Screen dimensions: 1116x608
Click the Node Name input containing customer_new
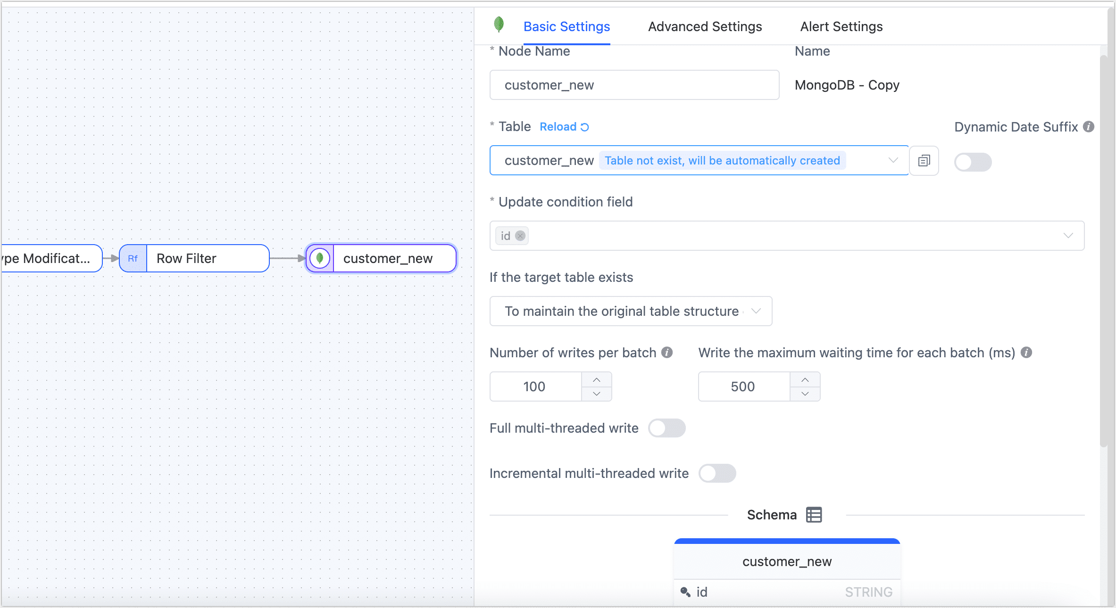[633, 85]
